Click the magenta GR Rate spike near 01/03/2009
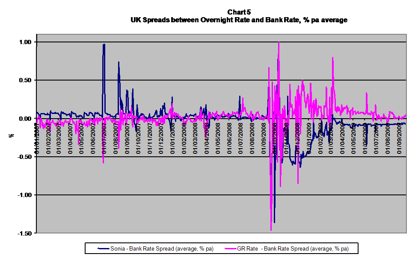This screenshot has width=418, height=257. click(332, 59)
